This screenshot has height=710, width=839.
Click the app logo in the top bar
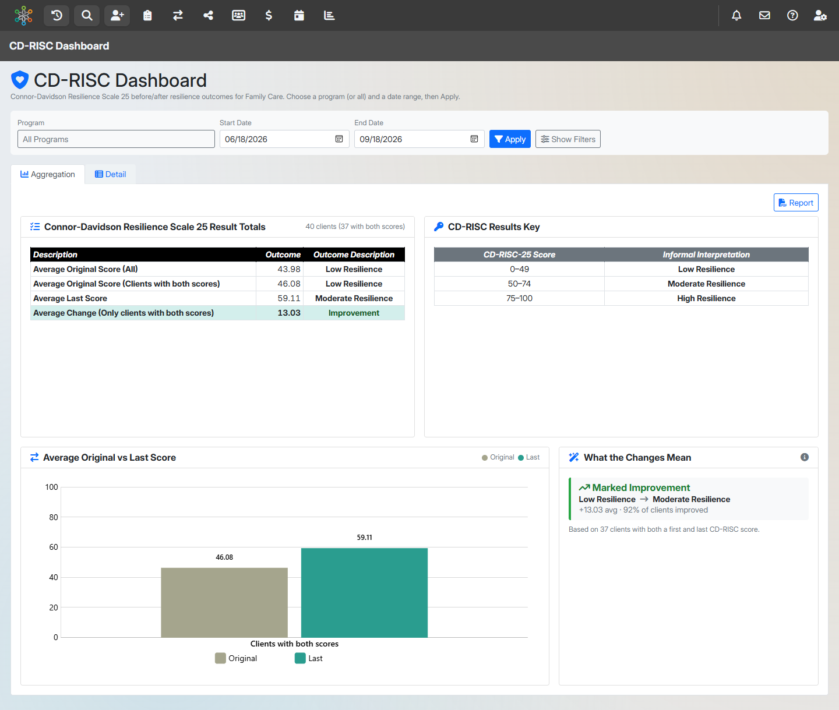tap(23, 16)
